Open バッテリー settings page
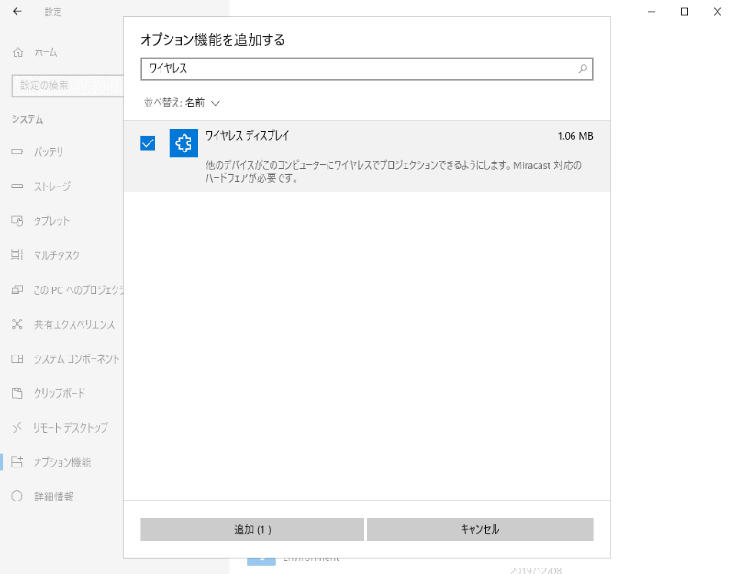Screen dimensions: 734x574 [52, 152]
